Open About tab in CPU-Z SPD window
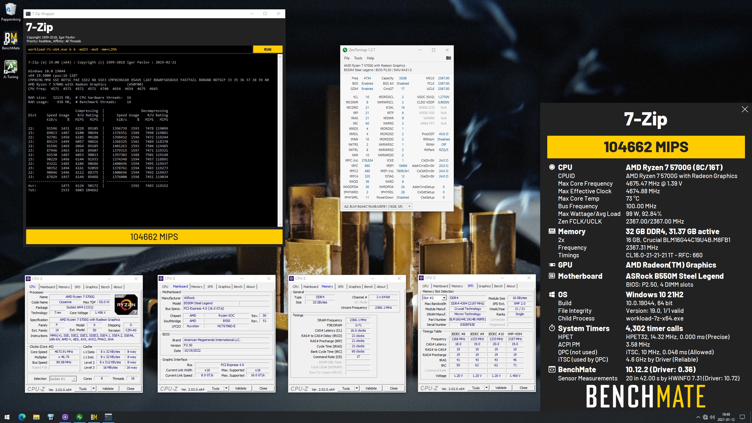Viewport: 752px width, 423px height. pyautogui.click(x=511, y=286)
